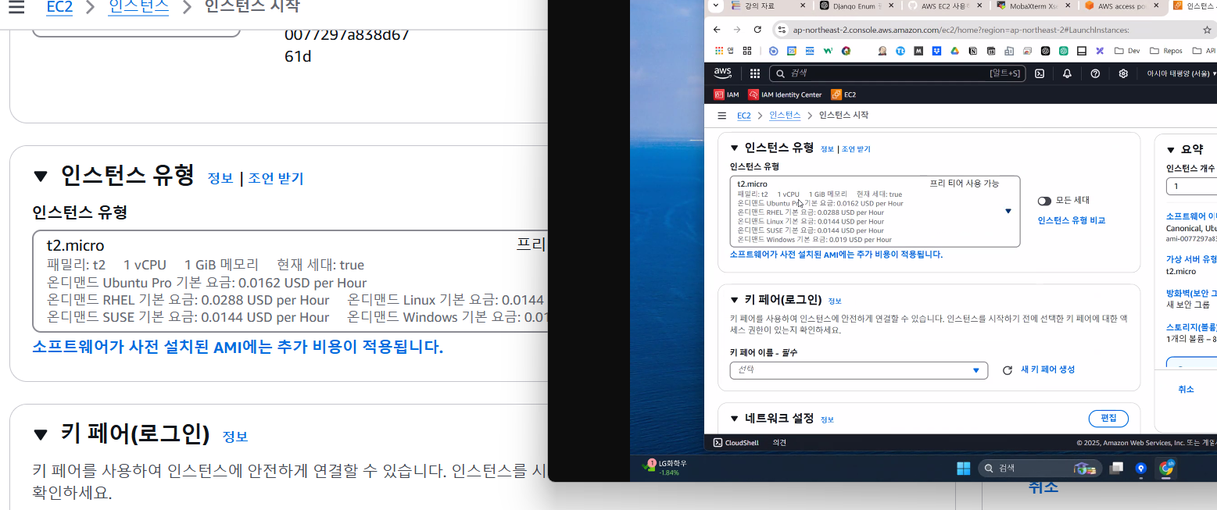Click the 취소 button in summary panel
Viewport: 1217px width, 510px height.
1186,389
